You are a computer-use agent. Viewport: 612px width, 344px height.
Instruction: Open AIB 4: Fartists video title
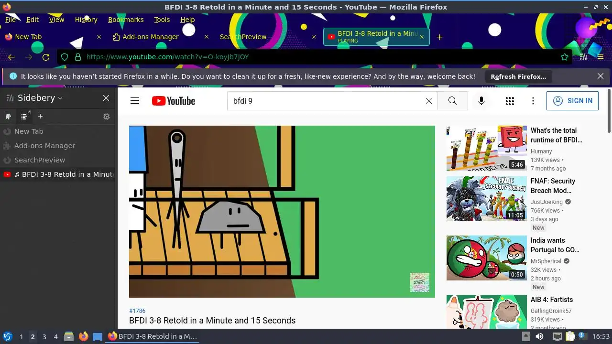coord(552,300)
